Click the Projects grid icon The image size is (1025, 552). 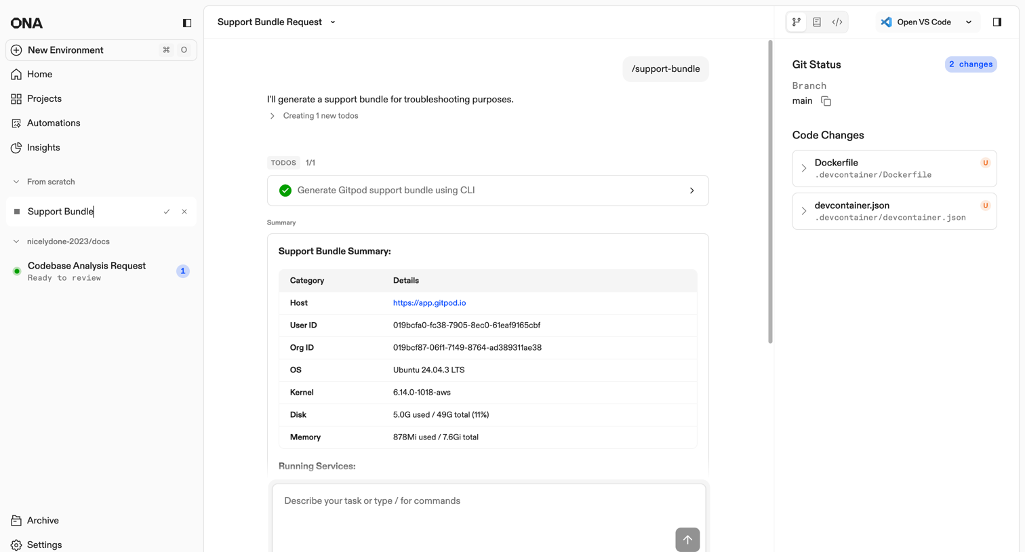pos(16,99)
